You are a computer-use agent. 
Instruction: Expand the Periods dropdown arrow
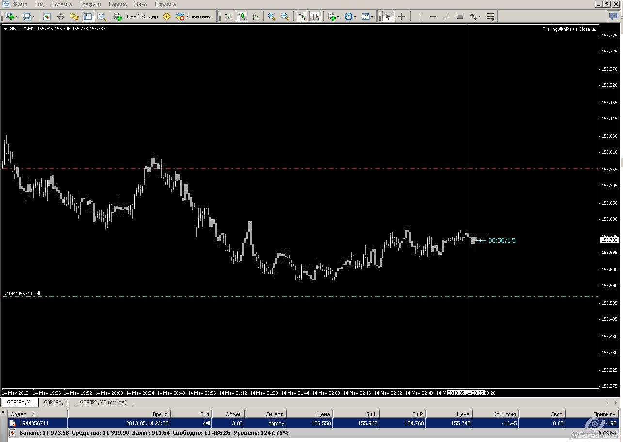click(x=355, y=16)
